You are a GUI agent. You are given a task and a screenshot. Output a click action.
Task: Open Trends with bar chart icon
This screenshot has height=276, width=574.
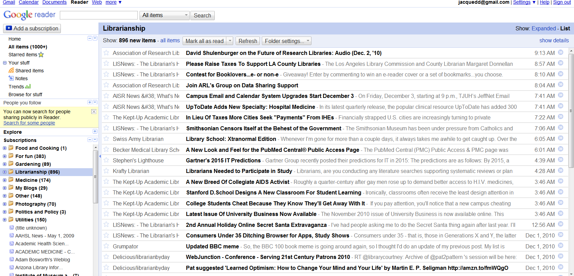(19, 87)
